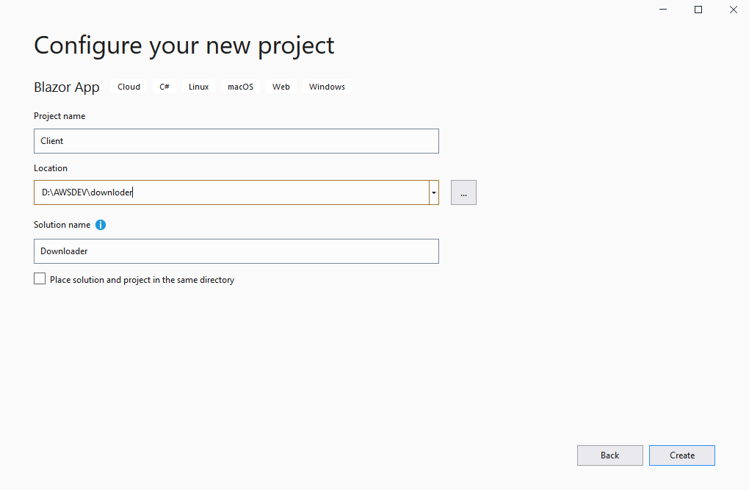This screenshot has height=490, width=749.
Task: Select the Web tag
Action: click(281, 86)
